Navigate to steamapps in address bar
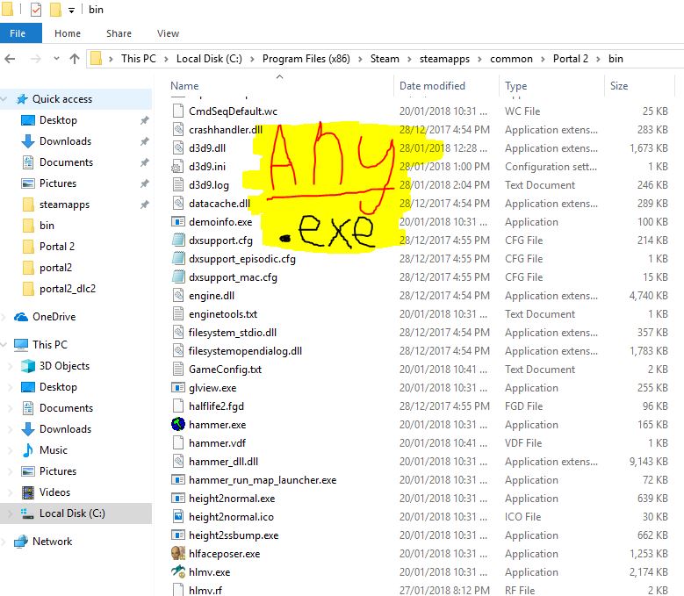The image size is (684, 596). pos(444,59)
